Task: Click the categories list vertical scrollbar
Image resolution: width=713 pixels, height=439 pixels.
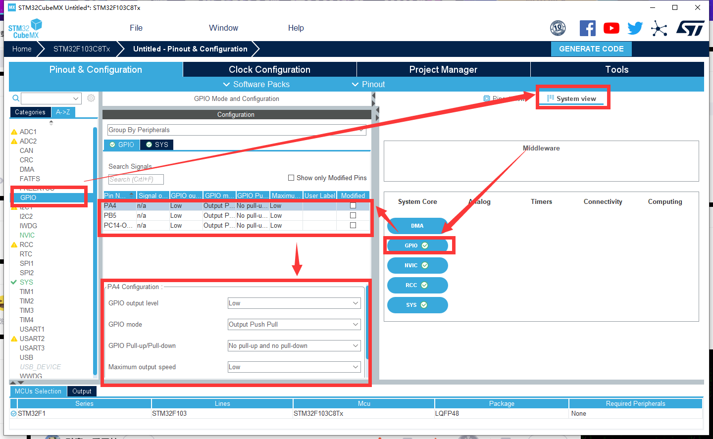Action: coord(95,251)
